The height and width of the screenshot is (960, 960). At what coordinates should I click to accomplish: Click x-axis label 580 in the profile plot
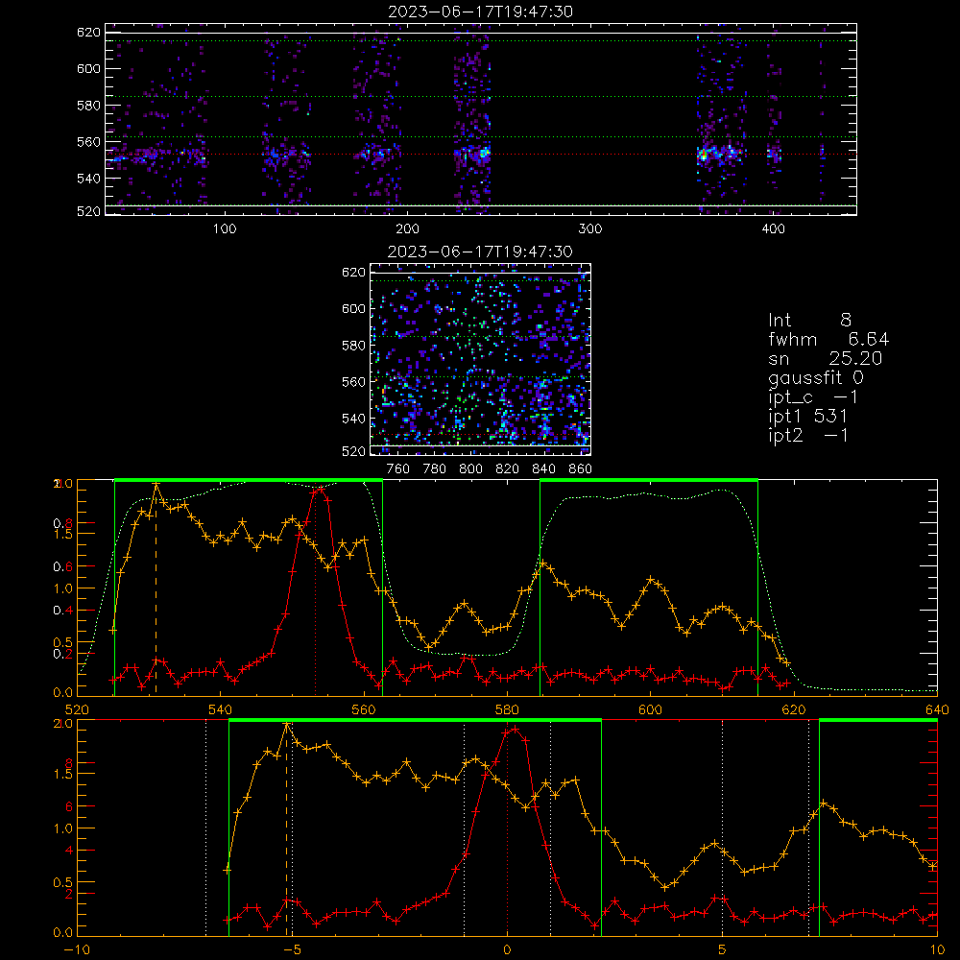click(x=507, y=710)
